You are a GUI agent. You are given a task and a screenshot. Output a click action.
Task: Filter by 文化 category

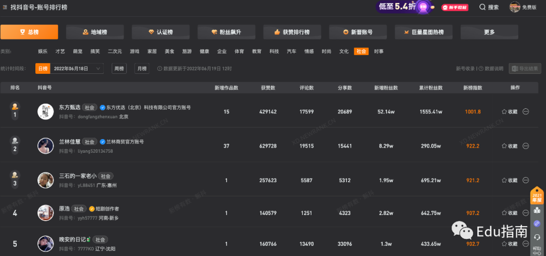(344, 51)
